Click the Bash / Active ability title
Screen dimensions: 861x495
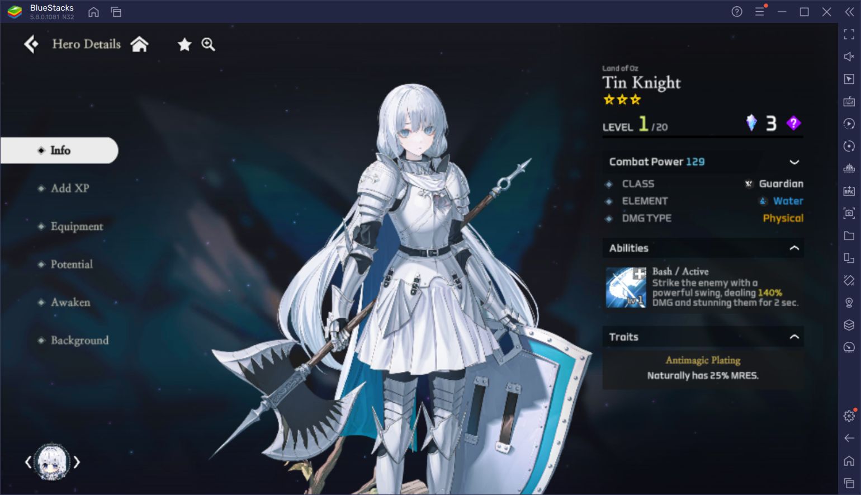pyautogui.click(x=680, y=272)
